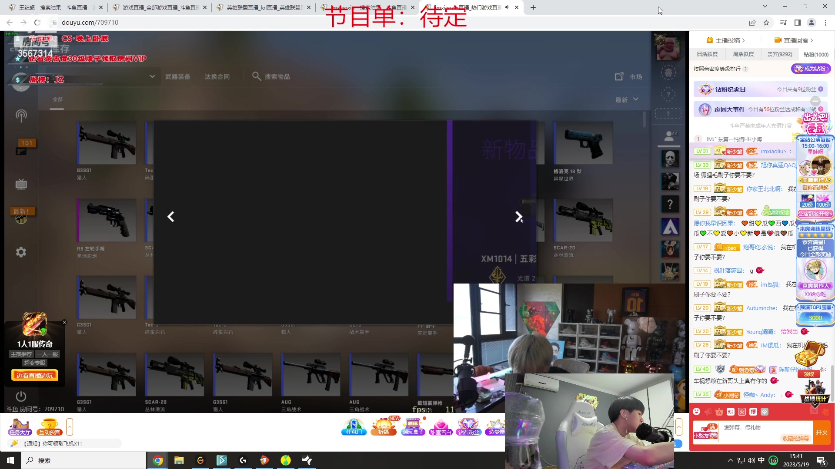Switch to 汰换合同 trade-up tab
The image size is (835, 469).
(217, 76)
